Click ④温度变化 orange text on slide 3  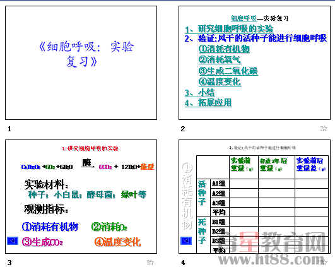pyautogui.click(x=117, y=242)
